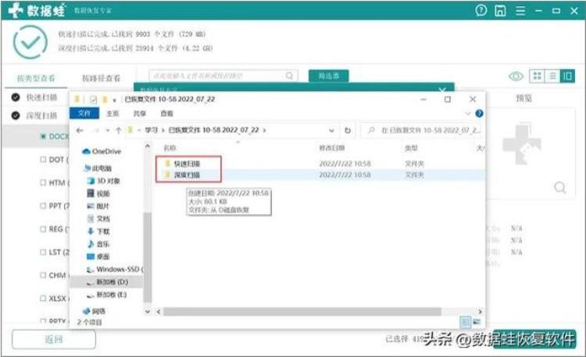Open the hamburger menu in 数据蛙 title bar
This screenshot has height=357, width=586.
coord(520,10)
